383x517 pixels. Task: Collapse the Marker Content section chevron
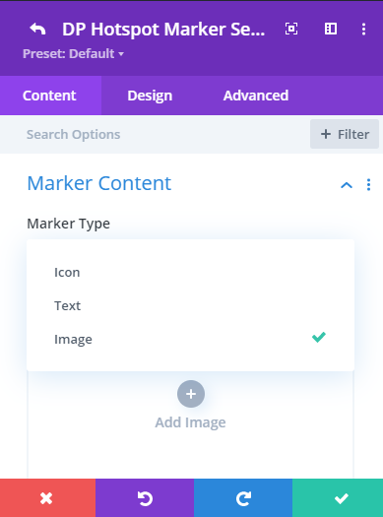tap(347, 185)
